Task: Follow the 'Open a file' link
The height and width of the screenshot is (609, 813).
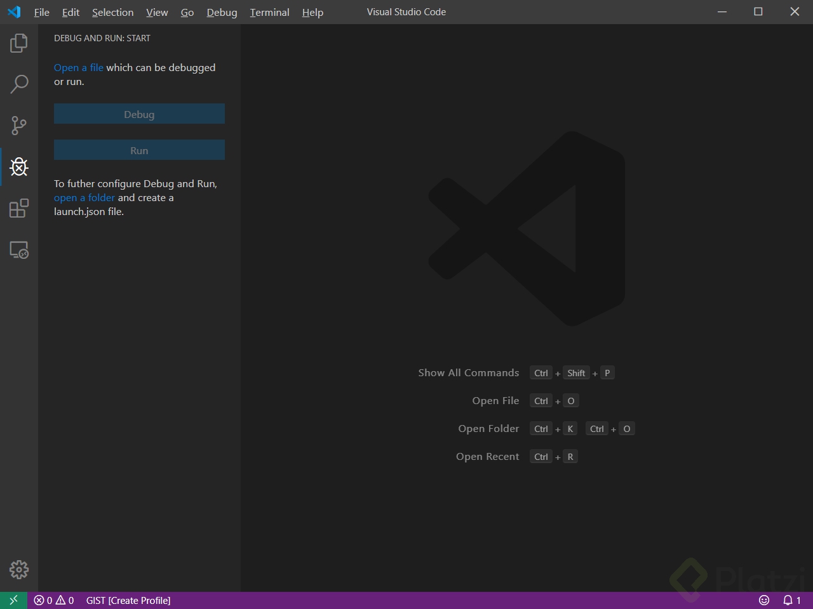Action: pyautogui.click(x=79, y=67)
